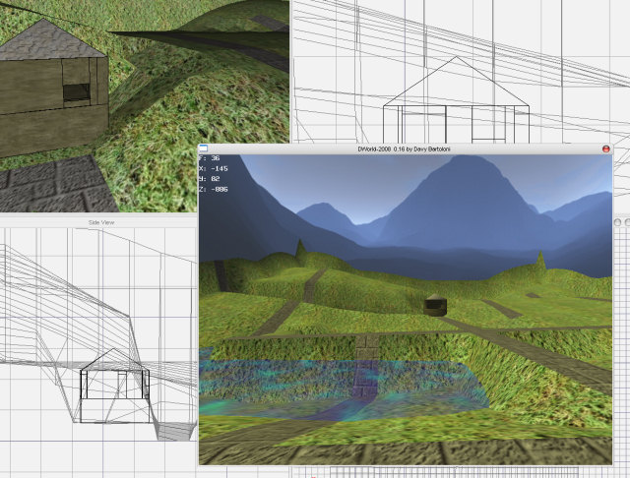Screen dimensions: 630x478
Task: Click the F: 36 frame rate readout
Action: click(210, 158)
